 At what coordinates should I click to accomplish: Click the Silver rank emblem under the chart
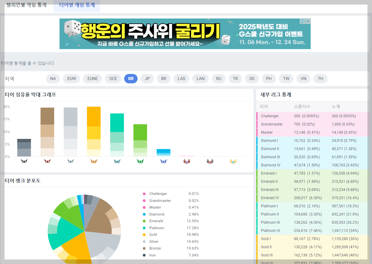pyautogui.click(x=70, y=161)
